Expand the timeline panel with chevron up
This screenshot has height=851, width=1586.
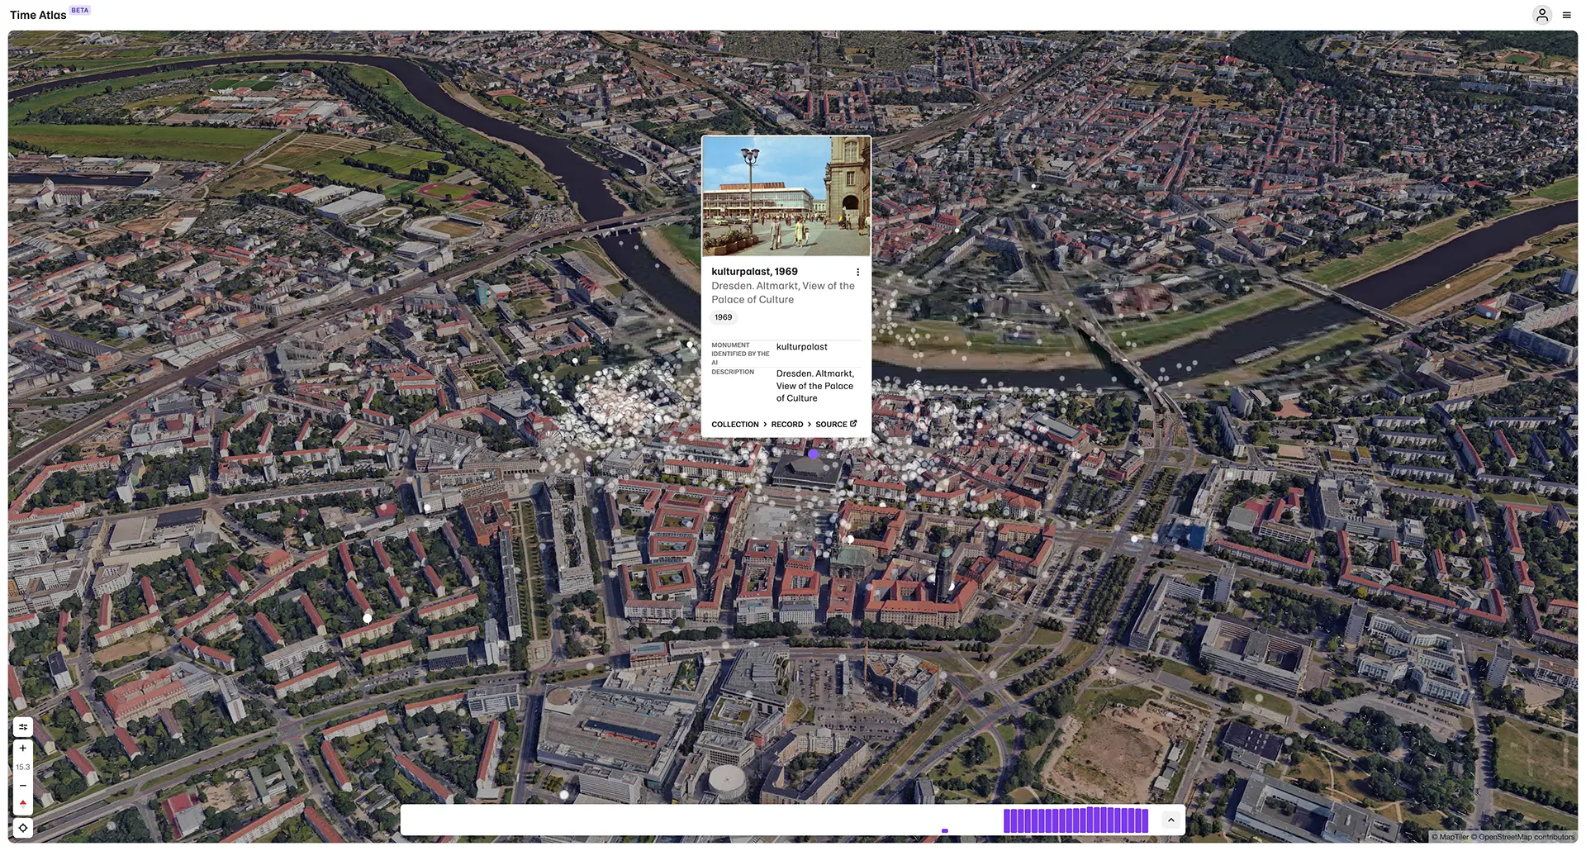point(1171,820)
